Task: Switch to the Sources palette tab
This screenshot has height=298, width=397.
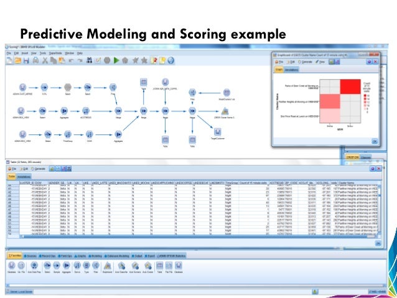Action: pyautogui.click(x=30, y=256)
